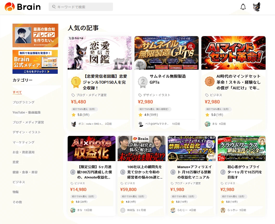
Task: Click the notification bell icon
Action: pos(243,7)
